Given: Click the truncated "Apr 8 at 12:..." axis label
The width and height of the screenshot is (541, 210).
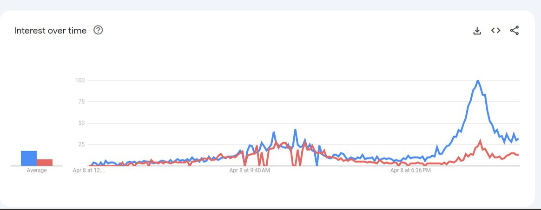Looking at the screenshot, I should point(89,171).
